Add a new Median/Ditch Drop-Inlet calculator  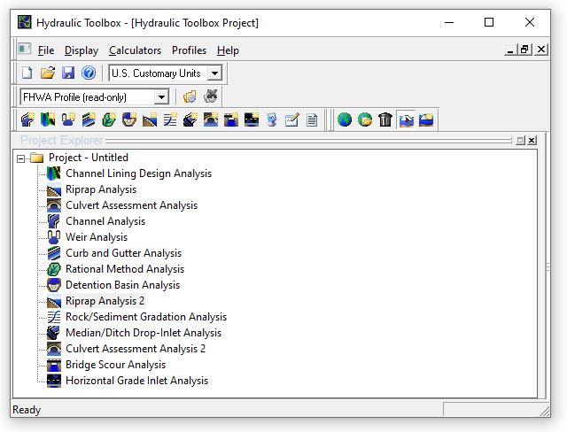coord(190,120)
